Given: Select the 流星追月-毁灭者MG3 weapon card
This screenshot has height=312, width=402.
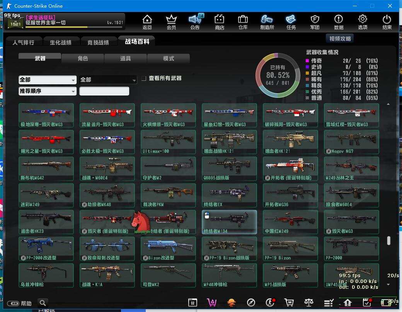Looking at the screenshot, I should coord(107,115).
